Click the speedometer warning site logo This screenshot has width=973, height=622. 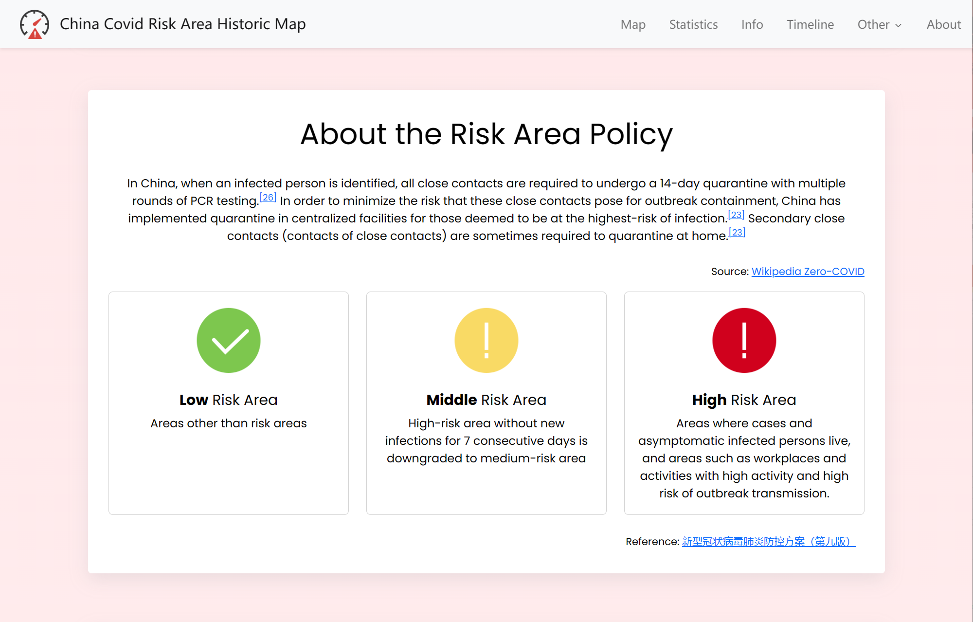(35, 24)
